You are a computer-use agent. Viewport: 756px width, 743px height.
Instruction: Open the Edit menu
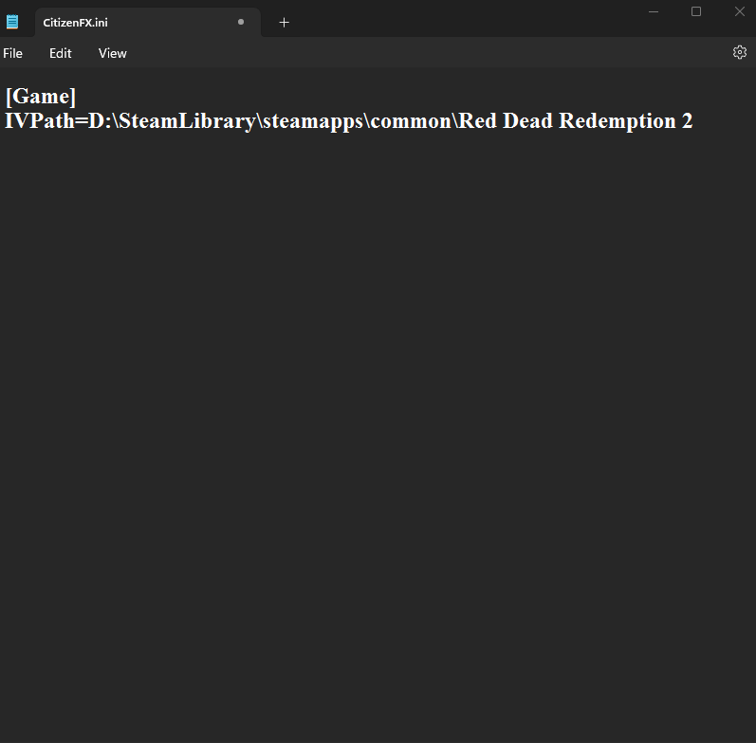(61, 53)
